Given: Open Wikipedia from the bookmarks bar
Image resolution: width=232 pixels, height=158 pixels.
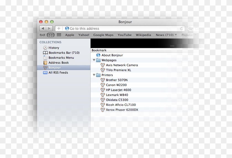Looking at the screenshot, I should pyautogui.click(x=143, y=35).
